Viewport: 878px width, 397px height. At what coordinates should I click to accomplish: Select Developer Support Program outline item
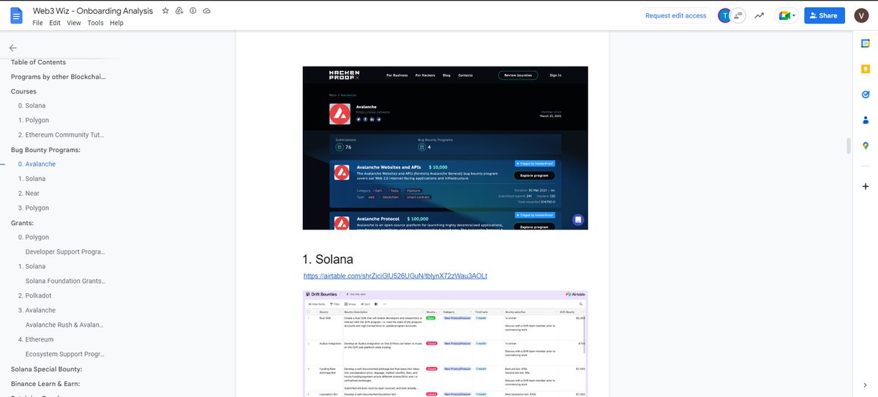[x=65, y=252]
